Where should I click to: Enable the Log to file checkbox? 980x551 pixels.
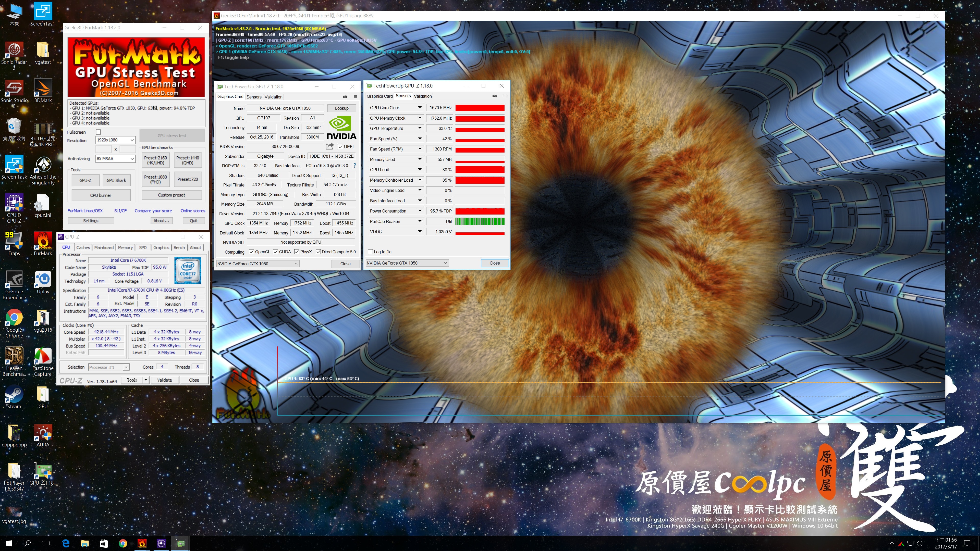(x=370, y=252)
